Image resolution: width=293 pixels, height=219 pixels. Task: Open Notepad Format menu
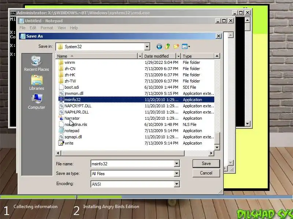47,28
